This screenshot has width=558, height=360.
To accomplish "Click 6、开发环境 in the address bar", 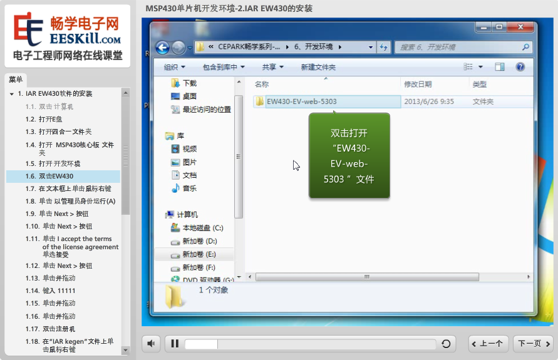I will (x=313, y=46).
